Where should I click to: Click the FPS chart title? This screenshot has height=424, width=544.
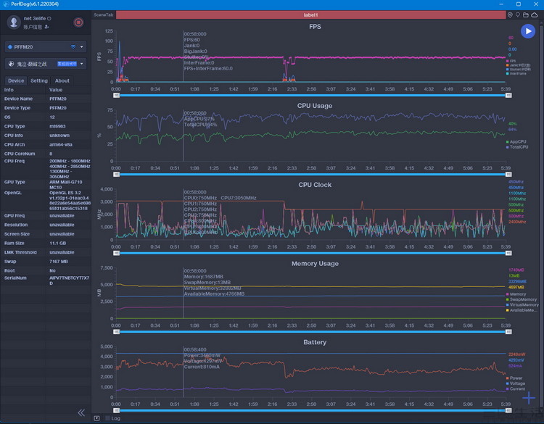point(315,27)
